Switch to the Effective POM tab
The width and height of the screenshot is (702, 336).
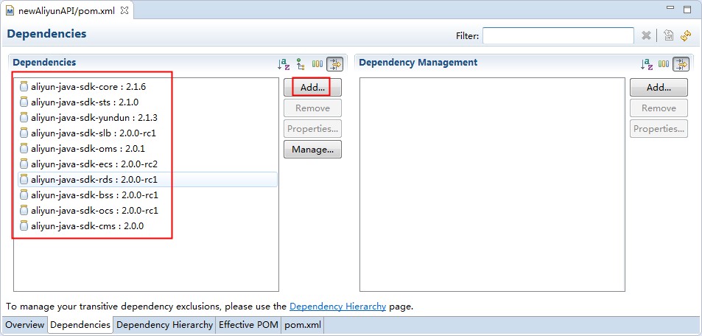tap(249, 325)
